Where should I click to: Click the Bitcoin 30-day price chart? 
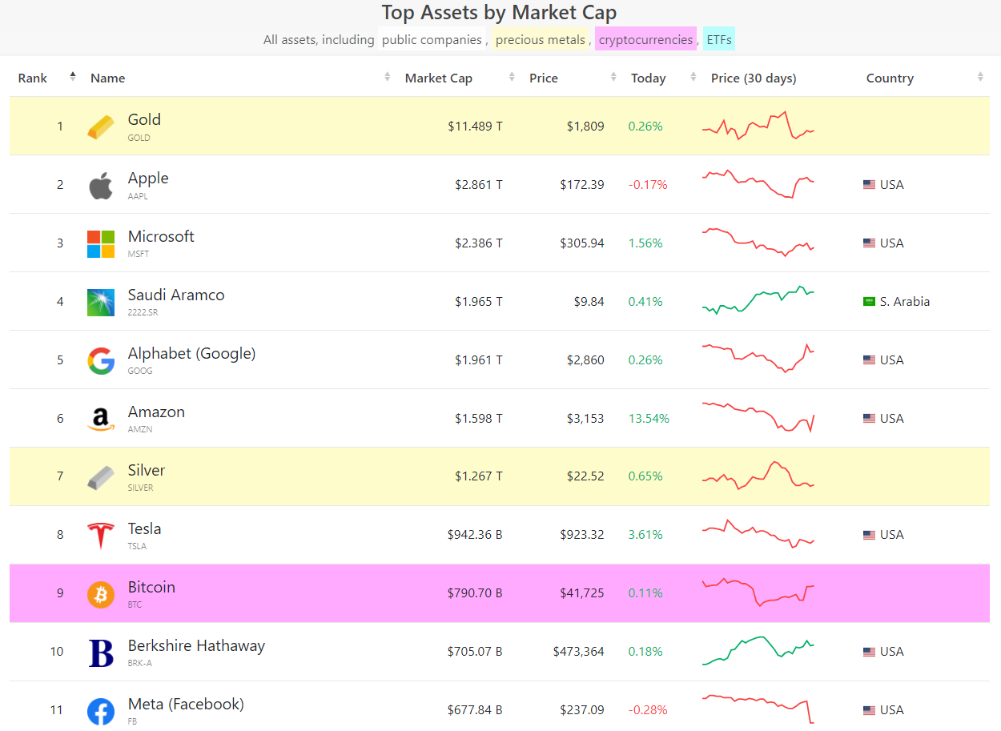click(x=758, y=592)
